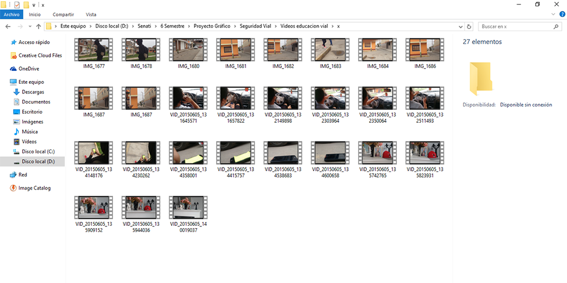Viewport: 567px width, 283px height.
Task: Open Imágenes in the sidebar
Action: pyautogui.click(x=28, y=122)
